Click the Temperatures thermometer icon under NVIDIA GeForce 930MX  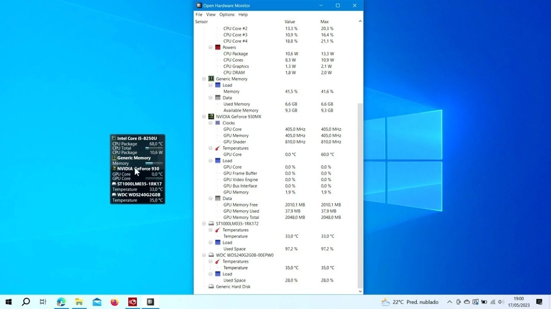click(218, 148)
